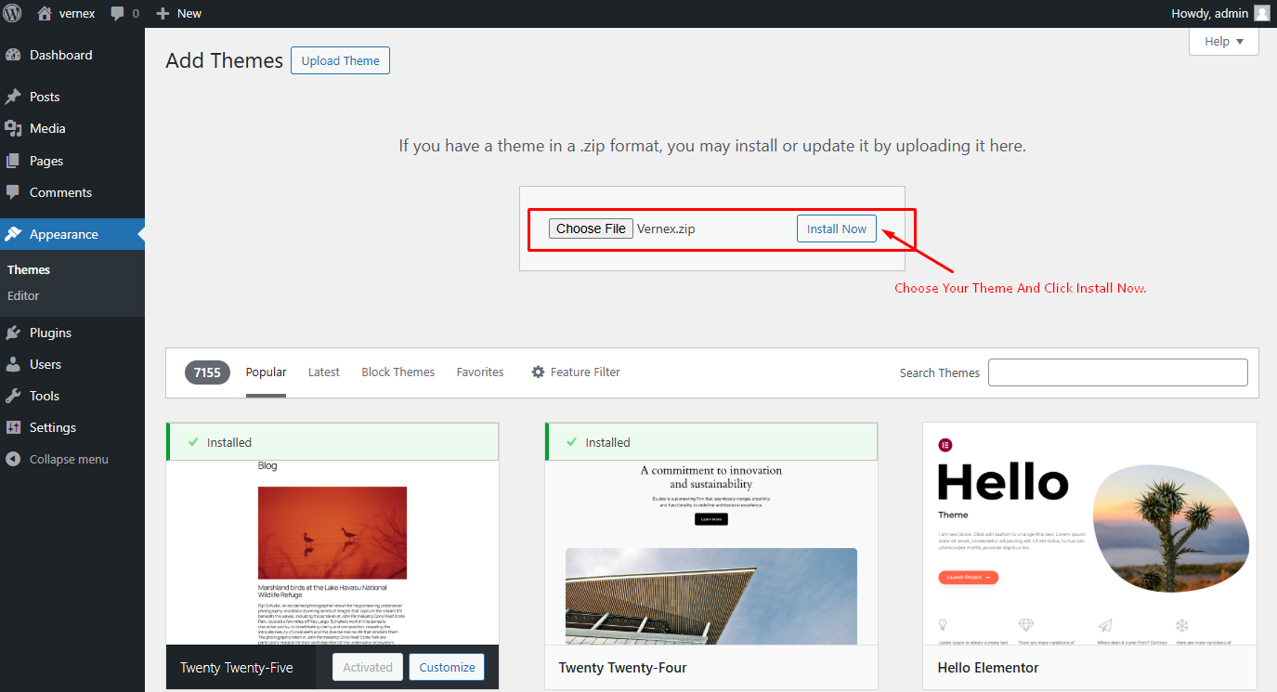Click Customize on Twenty Twenty-Five
This screenshot has width=1277, height=692.
(447, 667)
